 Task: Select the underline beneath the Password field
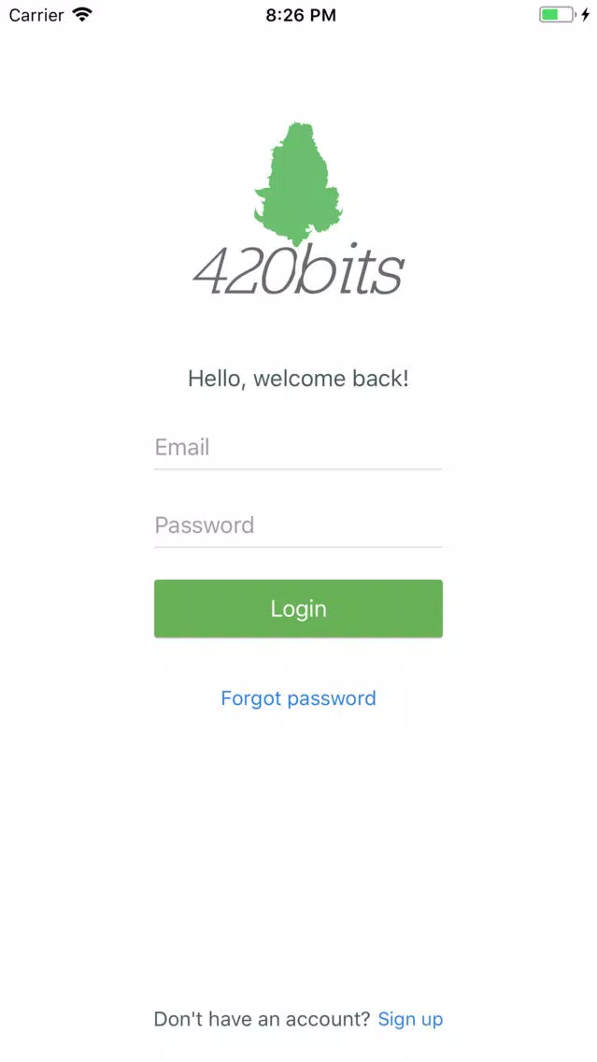299,547
